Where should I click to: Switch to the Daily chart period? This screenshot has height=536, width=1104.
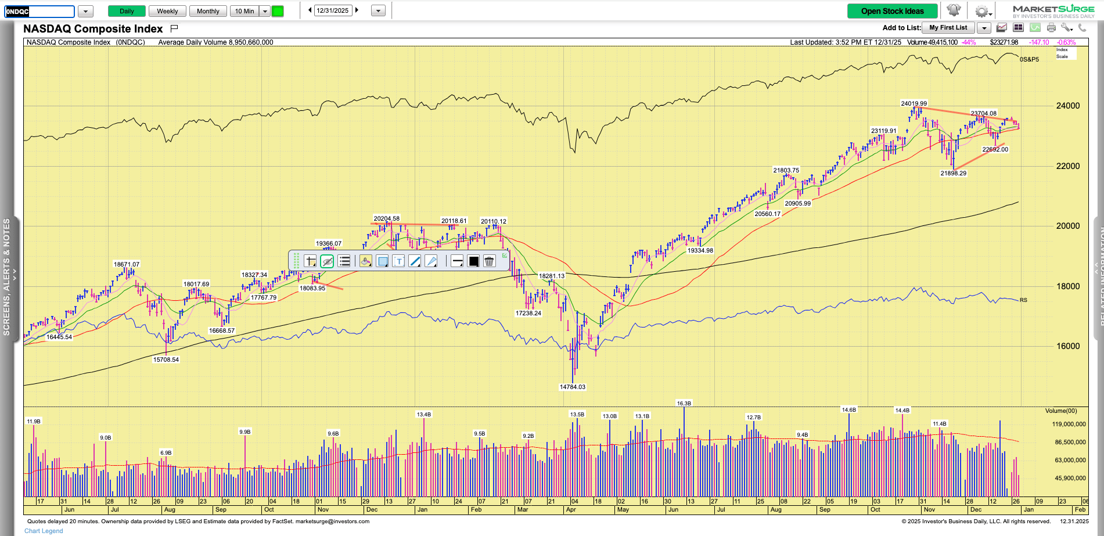[x=127, y=11]
